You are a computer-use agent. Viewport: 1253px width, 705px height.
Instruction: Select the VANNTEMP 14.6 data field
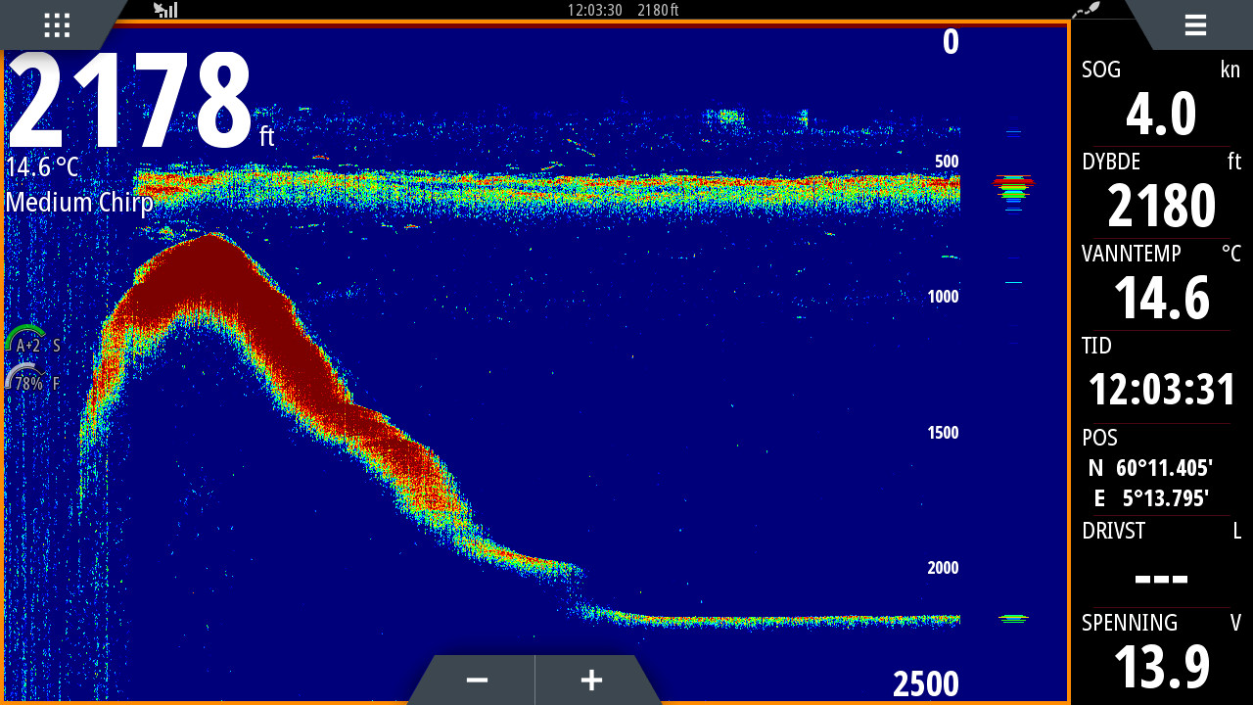coord(1161,285)
